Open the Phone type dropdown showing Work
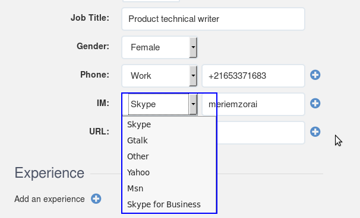This screenshot has width=360, height=218. point(160,76)
